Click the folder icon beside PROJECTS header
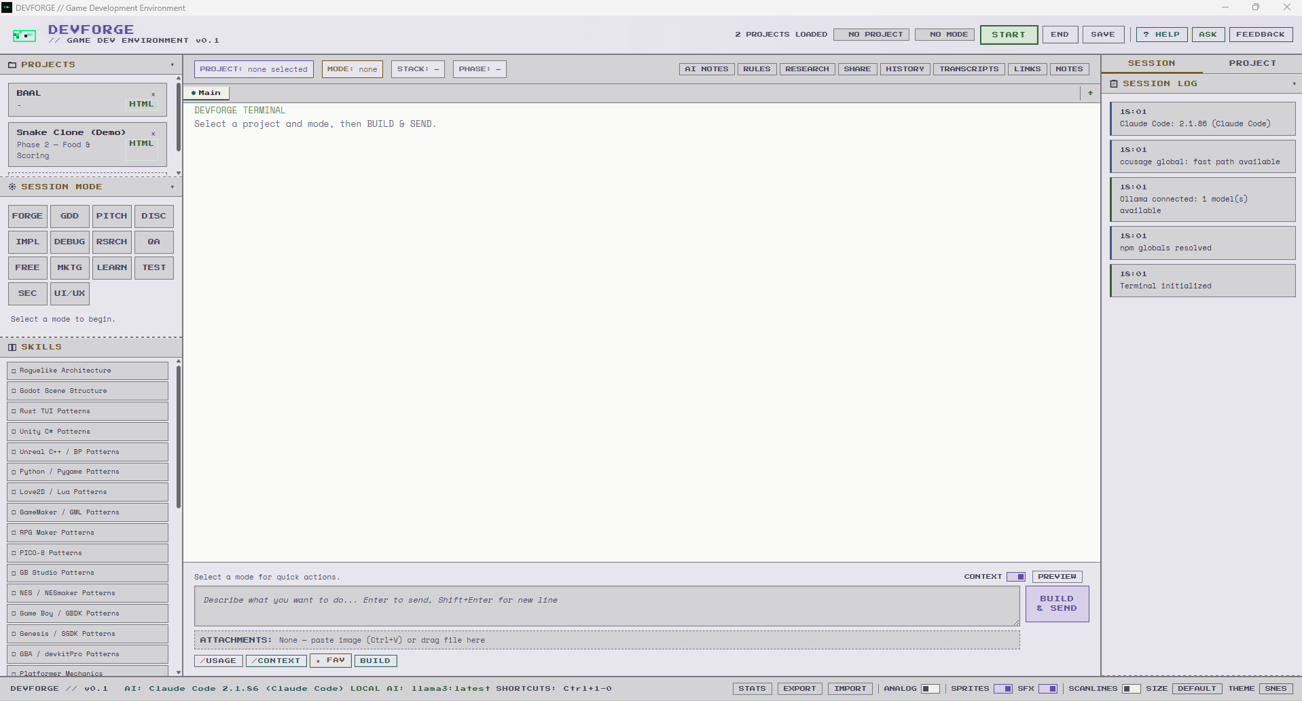 coord(13,64)
